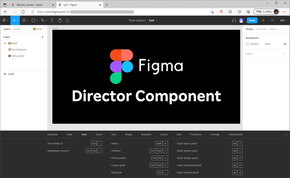Expand Pen tool dropdown arrow
Image resolution: width=290 pixels, height=178 pixels.
click(46, 21)
